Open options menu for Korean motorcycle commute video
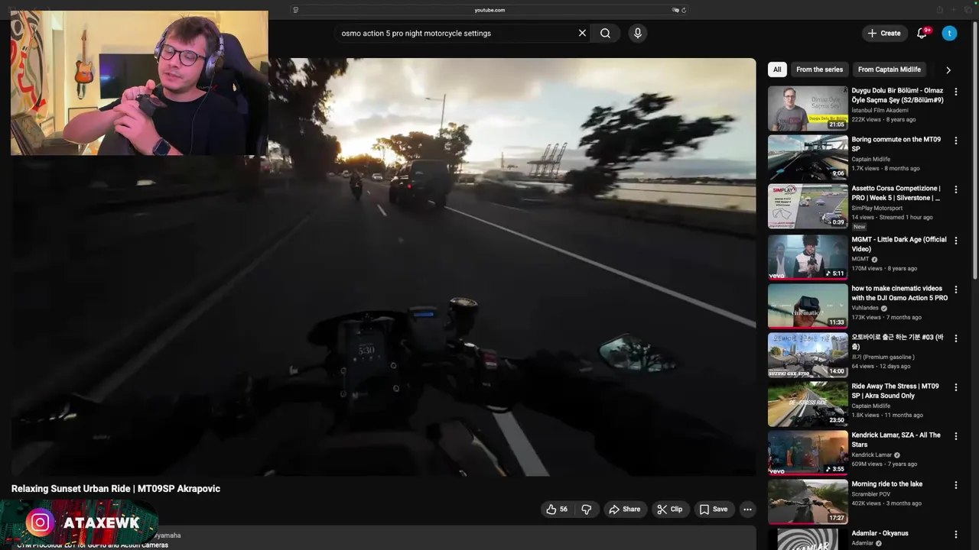Screen dimensions: 979x550 tap(955, 338)
